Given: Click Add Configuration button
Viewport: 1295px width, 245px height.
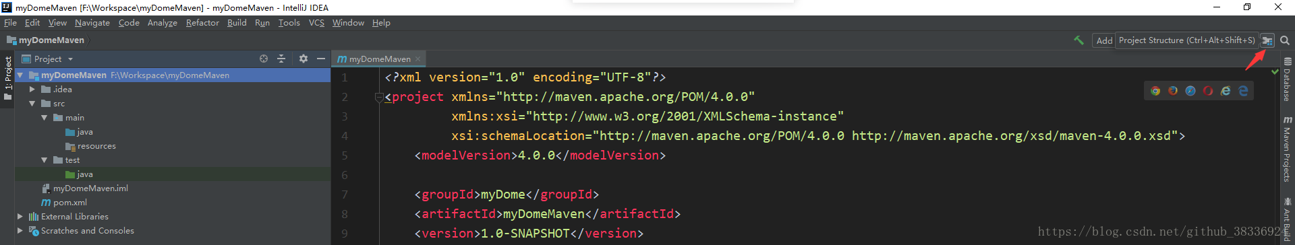Looking at the screenshot, I should [1104, 40].
